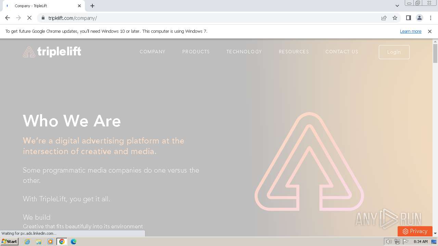Open the RESOURCES navigation menu

294,52
